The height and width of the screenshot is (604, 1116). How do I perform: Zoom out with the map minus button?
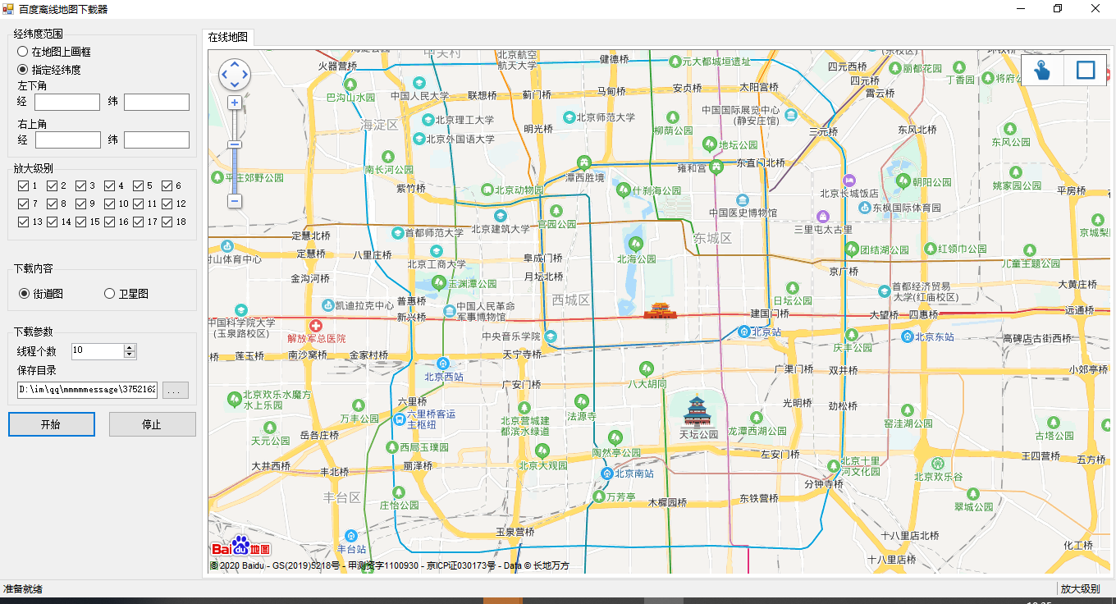235,200
